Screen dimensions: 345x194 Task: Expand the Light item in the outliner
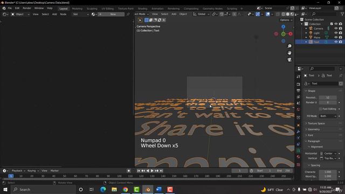click(306, 33)
